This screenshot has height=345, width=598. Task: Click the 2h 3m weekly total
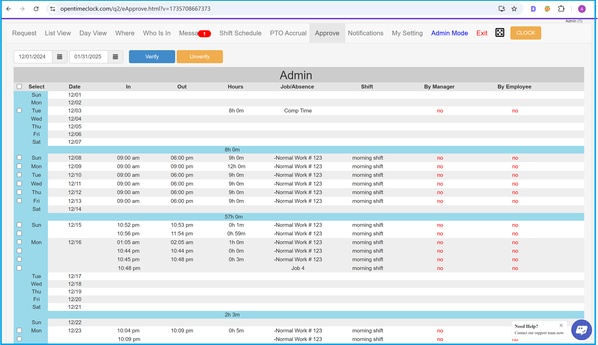232,315
